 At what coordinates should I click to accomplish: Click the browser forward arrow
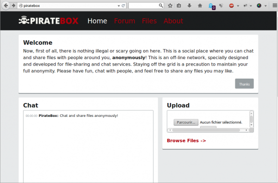tap(13, 6)
